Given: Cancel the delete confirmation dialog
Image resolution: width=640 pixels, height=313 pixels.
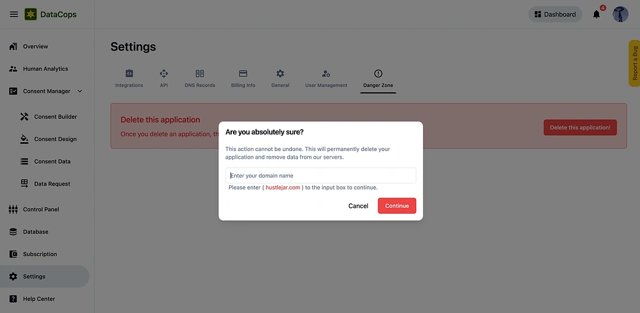Looking at the screenshot, I should click(x=358, y=206).
